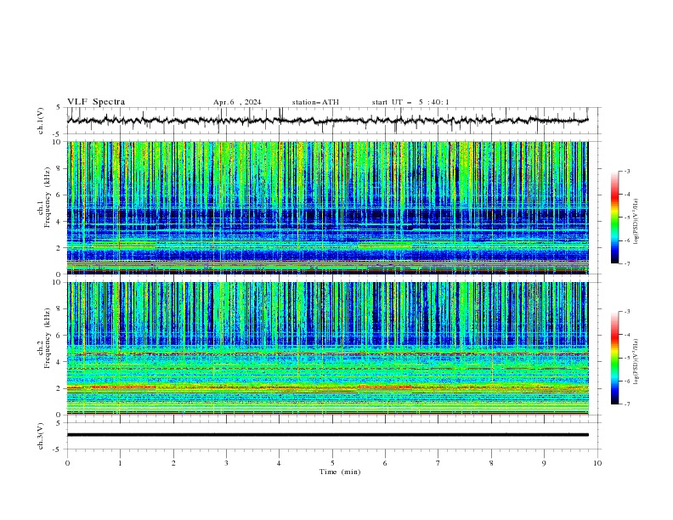Viewport: 673px width, 520px height.
Task: Click time axis tick label "3"
Action: click(x=226, y=463)
